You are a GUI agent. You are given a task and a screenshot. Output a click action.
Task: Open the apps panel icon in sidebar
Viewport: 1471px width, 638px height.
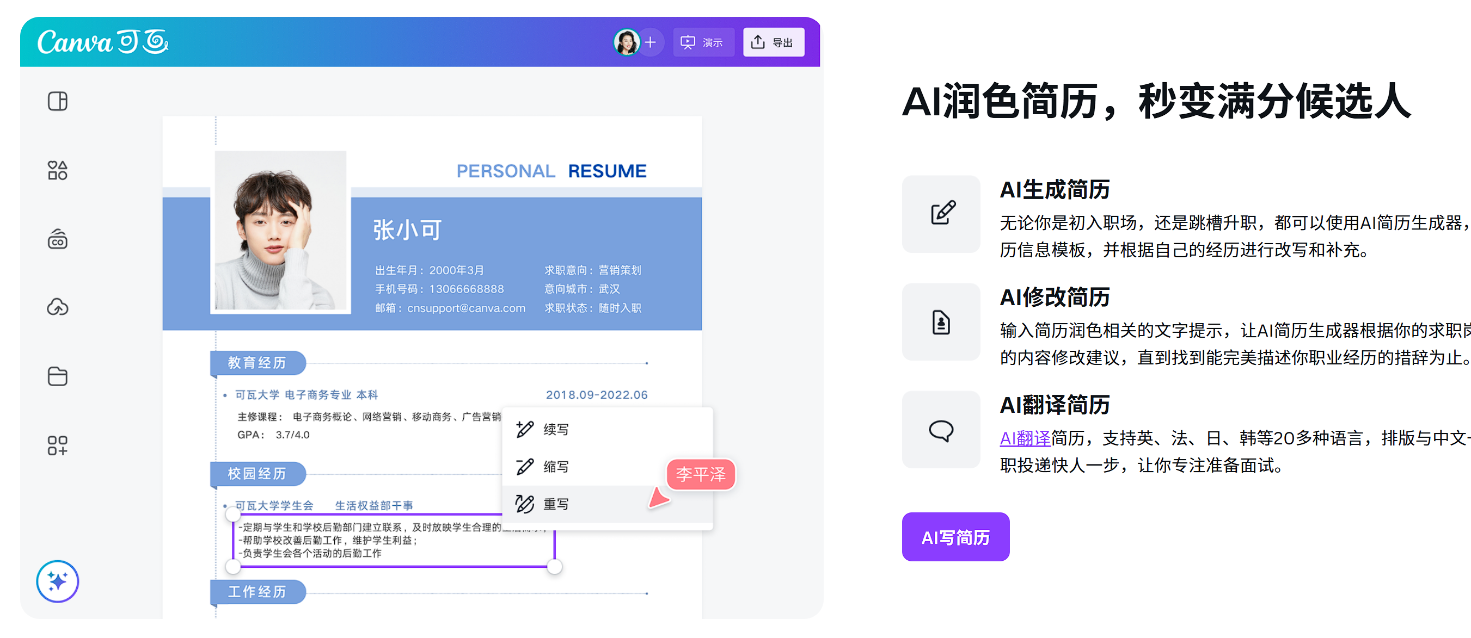[x=57, y=445]
